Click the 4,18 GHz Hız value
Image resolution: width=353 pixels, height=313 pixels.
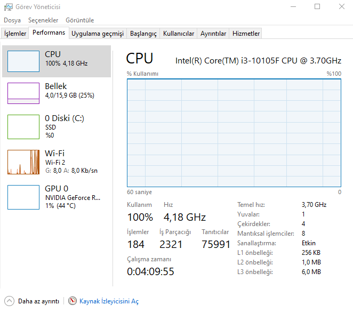184,218
